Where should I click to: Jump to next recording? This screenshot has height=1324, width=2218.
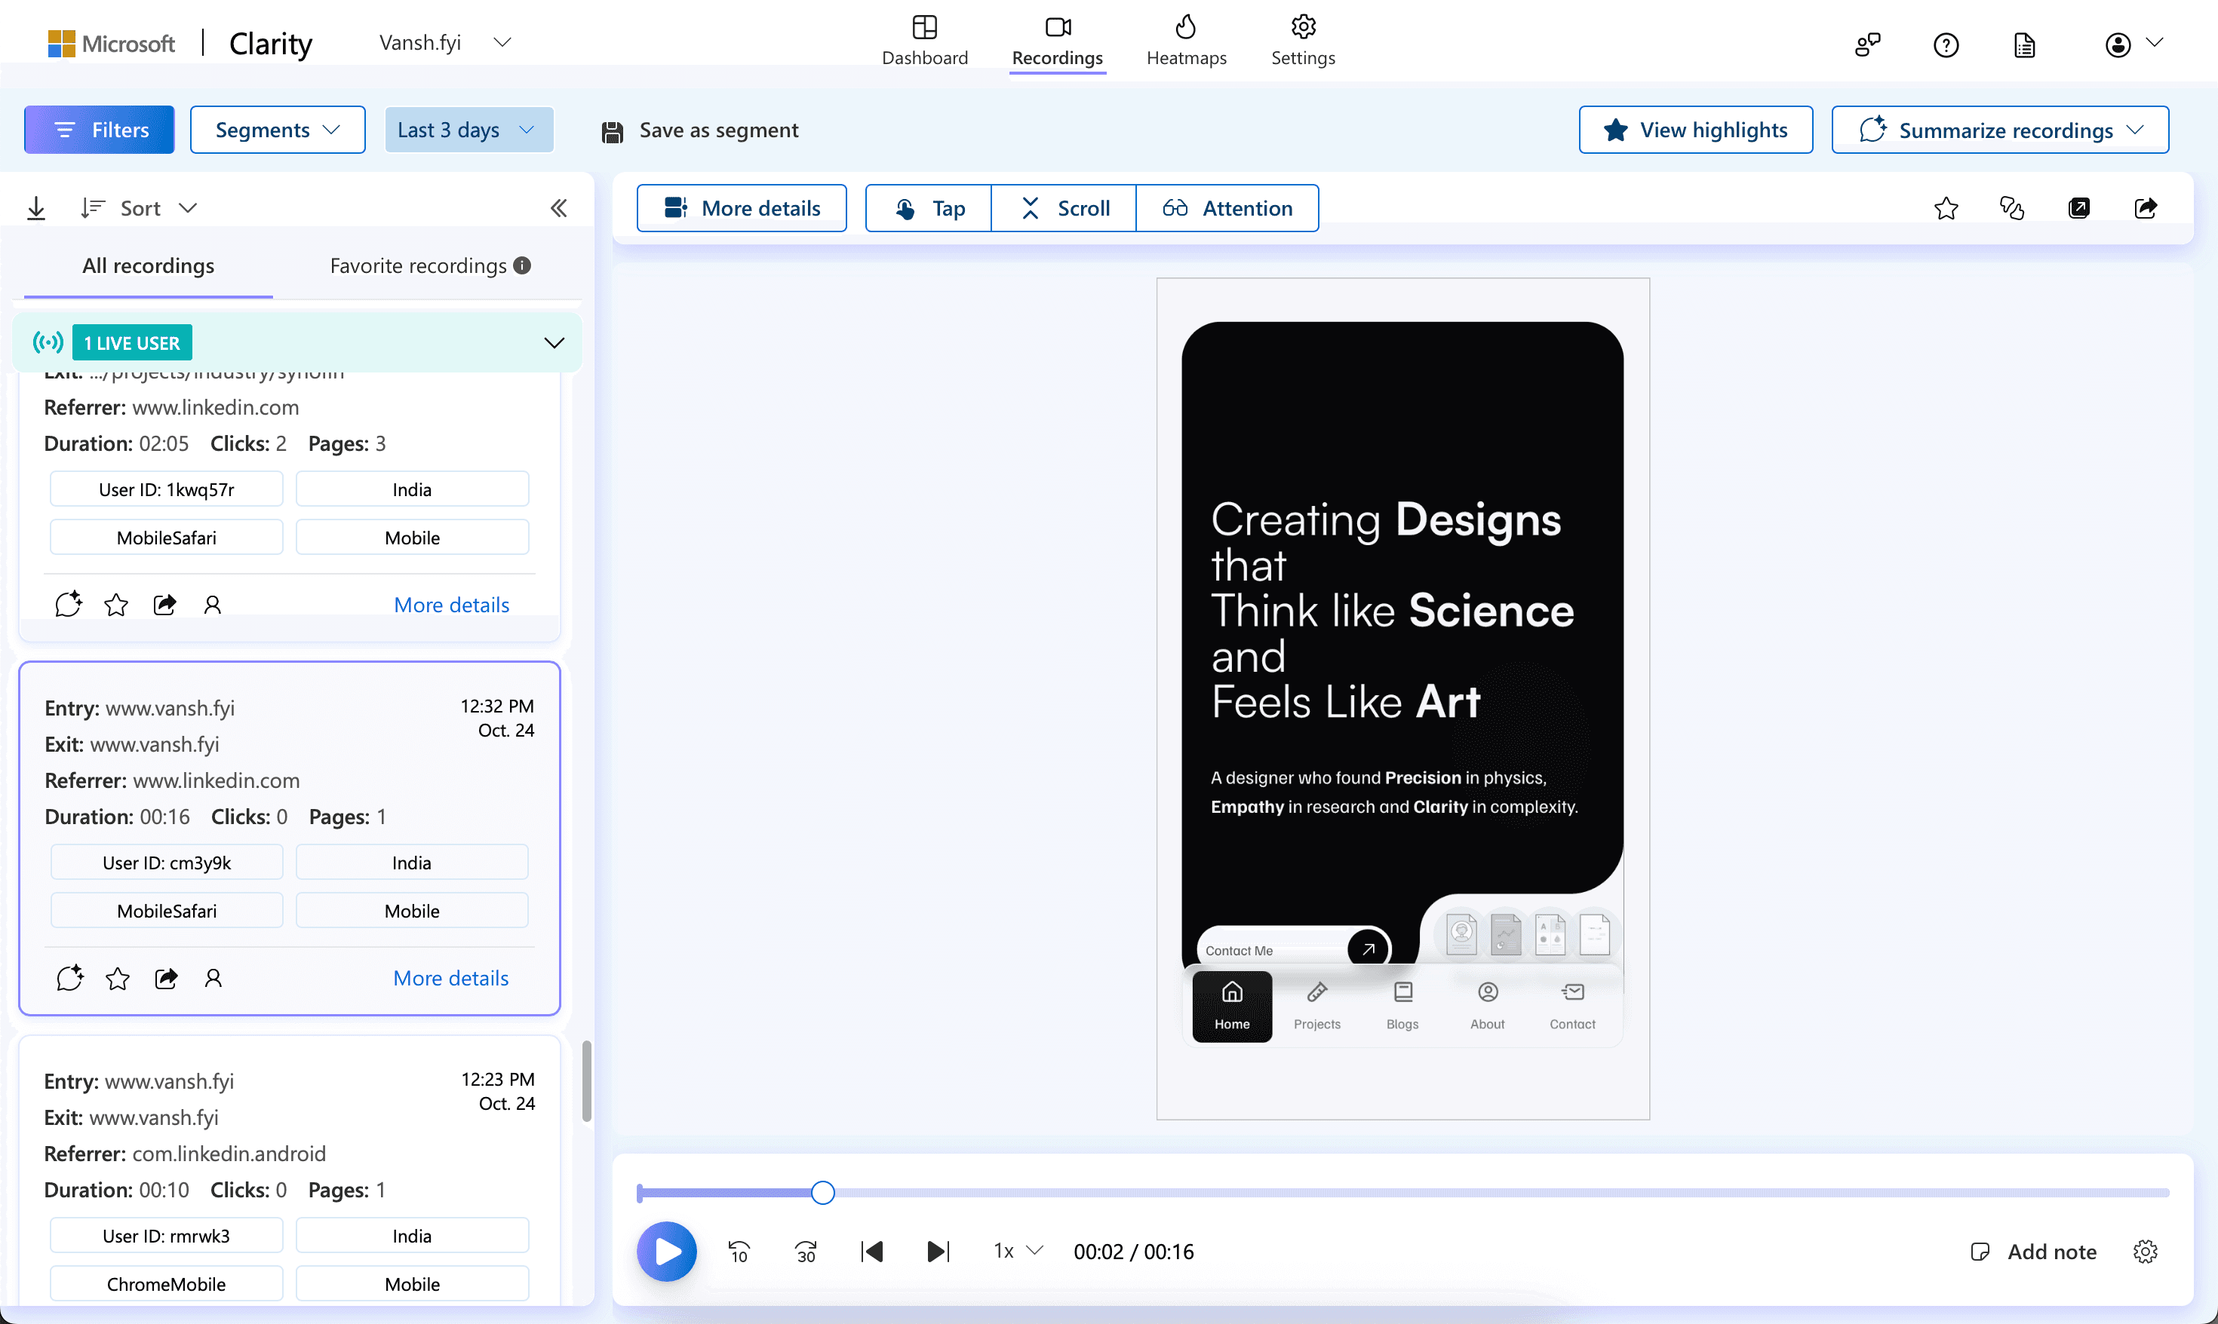938,1252
